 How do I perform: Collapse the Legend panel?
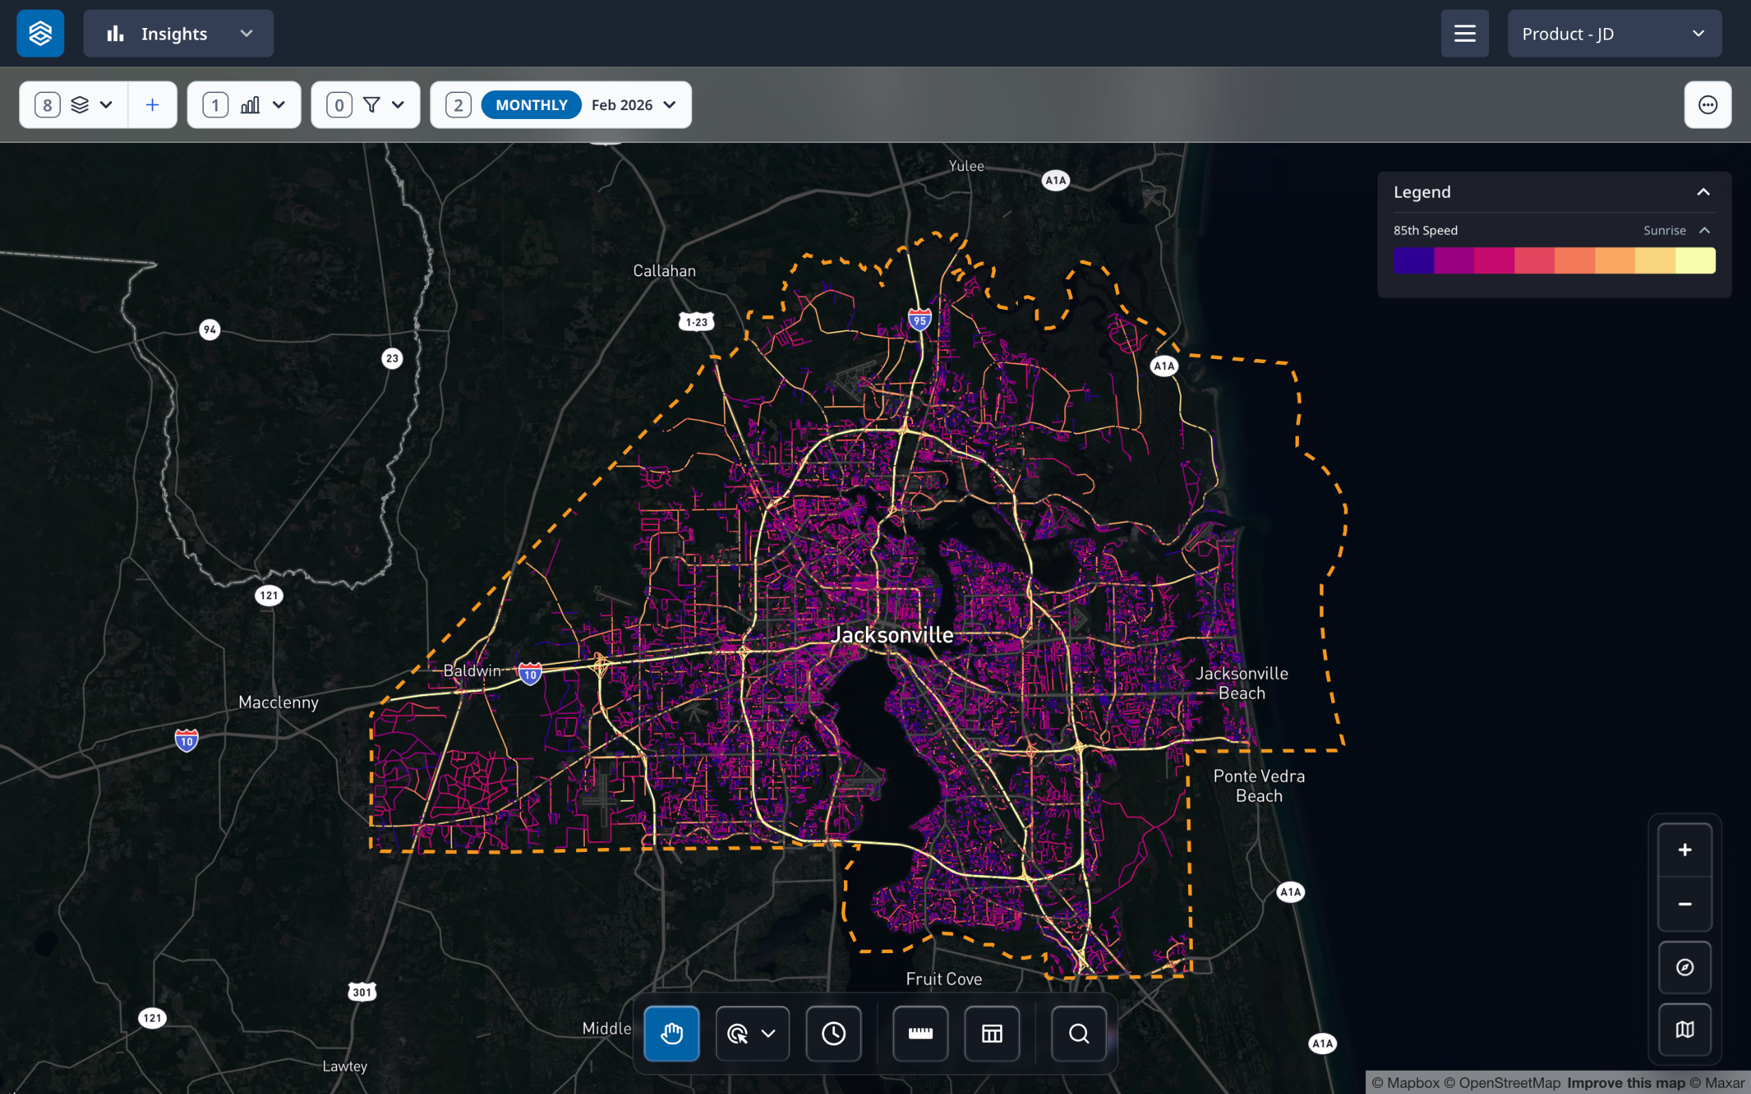pyautogui.click(x=1703, y=191)
